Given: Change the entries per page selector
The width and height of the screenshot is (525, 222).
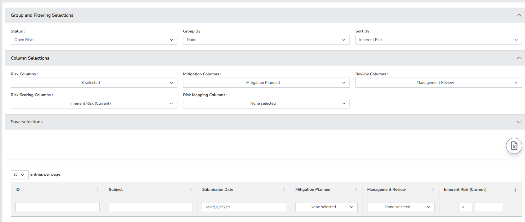Looking at the screenshot, I should point(19,175).
